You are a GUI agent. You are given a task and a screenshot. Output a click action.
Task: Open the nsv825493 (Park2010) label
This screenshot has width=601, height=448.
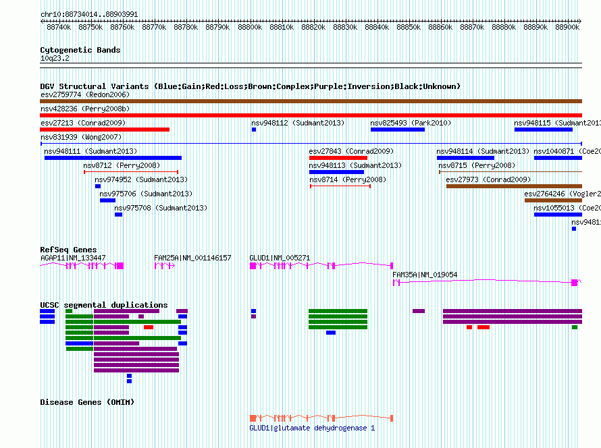tap(411, 123)
